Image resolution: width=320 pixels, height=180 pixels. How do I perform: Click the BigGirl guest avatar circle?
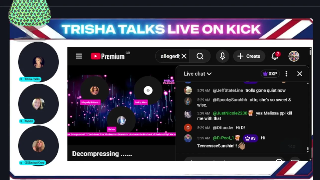(38, 104)
